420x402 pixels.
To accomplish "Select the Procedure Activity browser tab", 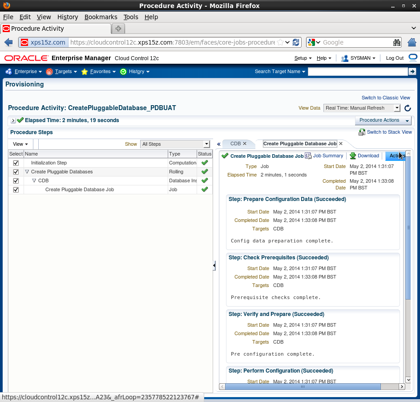I will [x=56, y=29].
